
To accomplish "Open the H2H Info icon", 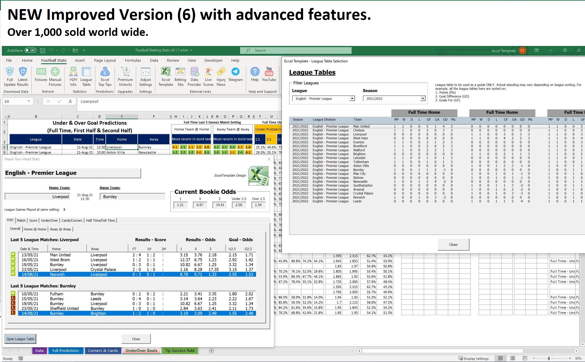I will coord(73,72).
